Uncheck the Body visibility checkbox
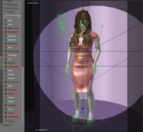Image resolution: width=143 pixels, height=132 pixels. [6, 20]
